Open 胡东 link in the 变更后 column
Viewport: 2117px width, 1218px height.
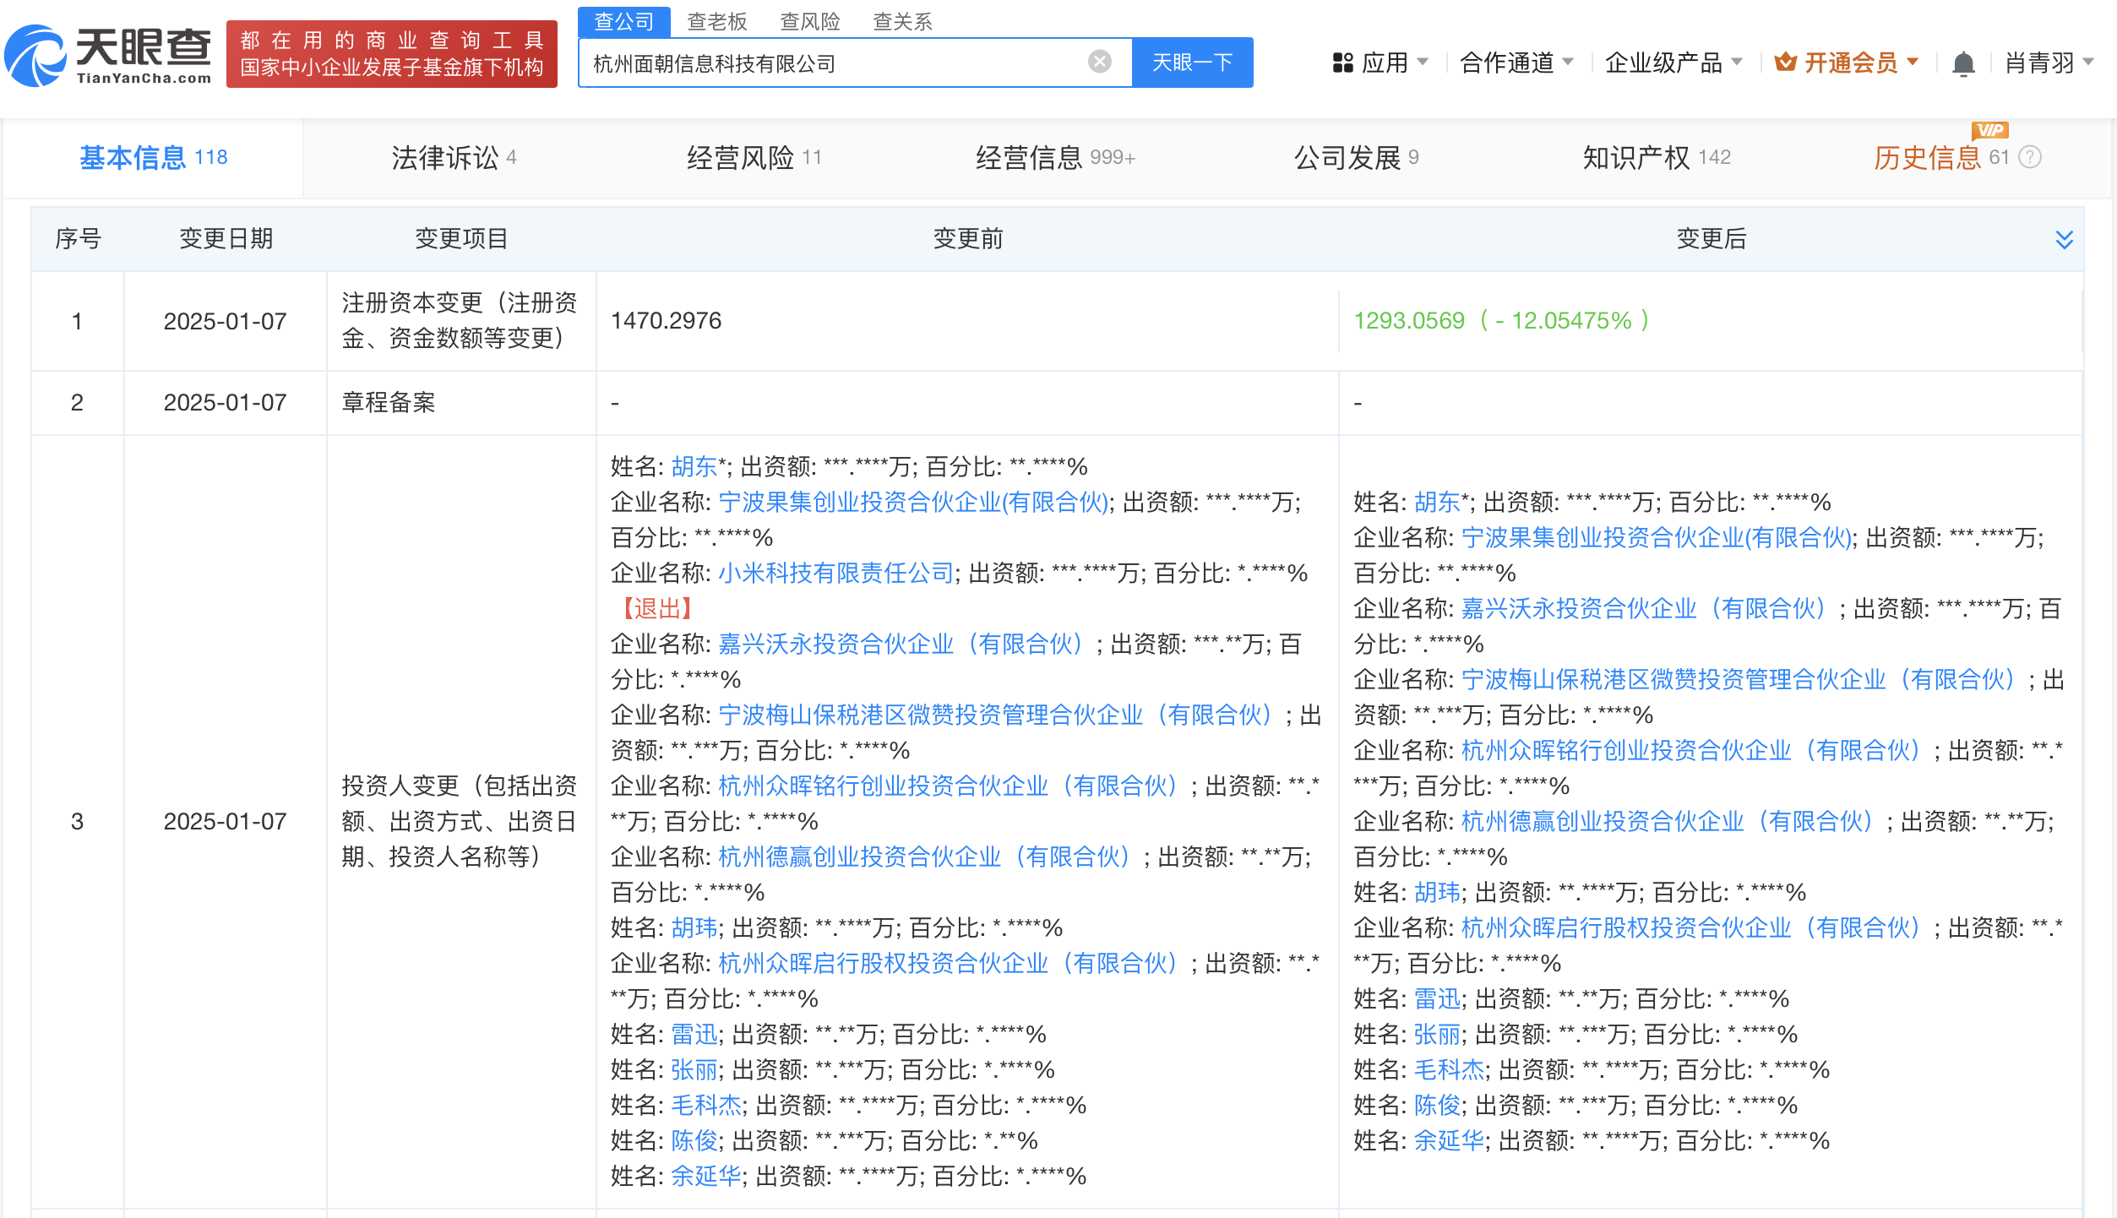[1437, 502]
